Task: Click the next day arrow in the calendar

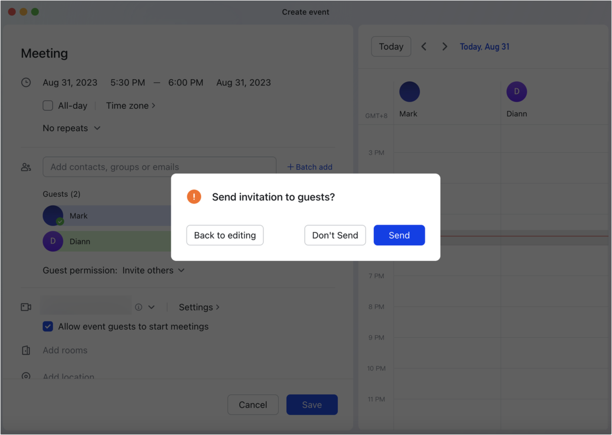Action: [x=444, y=46]
